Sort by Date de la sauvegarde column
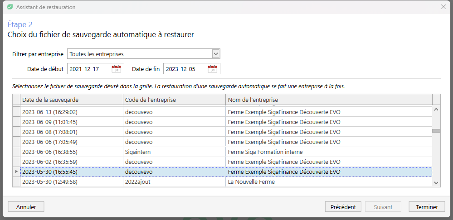The width and height of the screenshot is (453, 220). pos(72,100)
